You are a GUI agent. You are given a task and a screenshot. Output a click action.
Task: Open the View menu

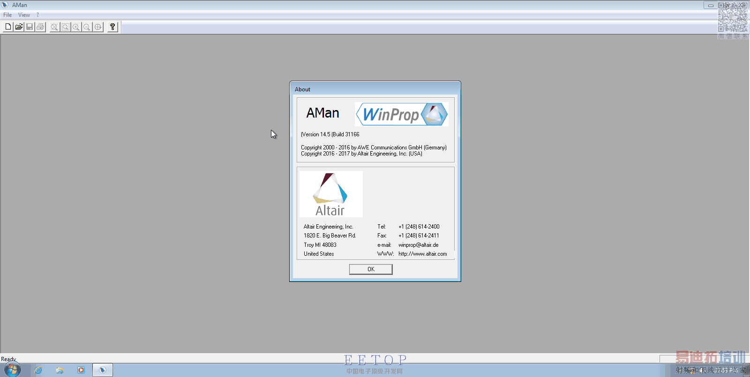click(24, 15)
